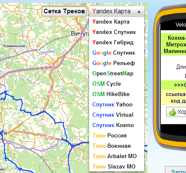Pick Топо Slazav MO map

click(x=117, y=166)
